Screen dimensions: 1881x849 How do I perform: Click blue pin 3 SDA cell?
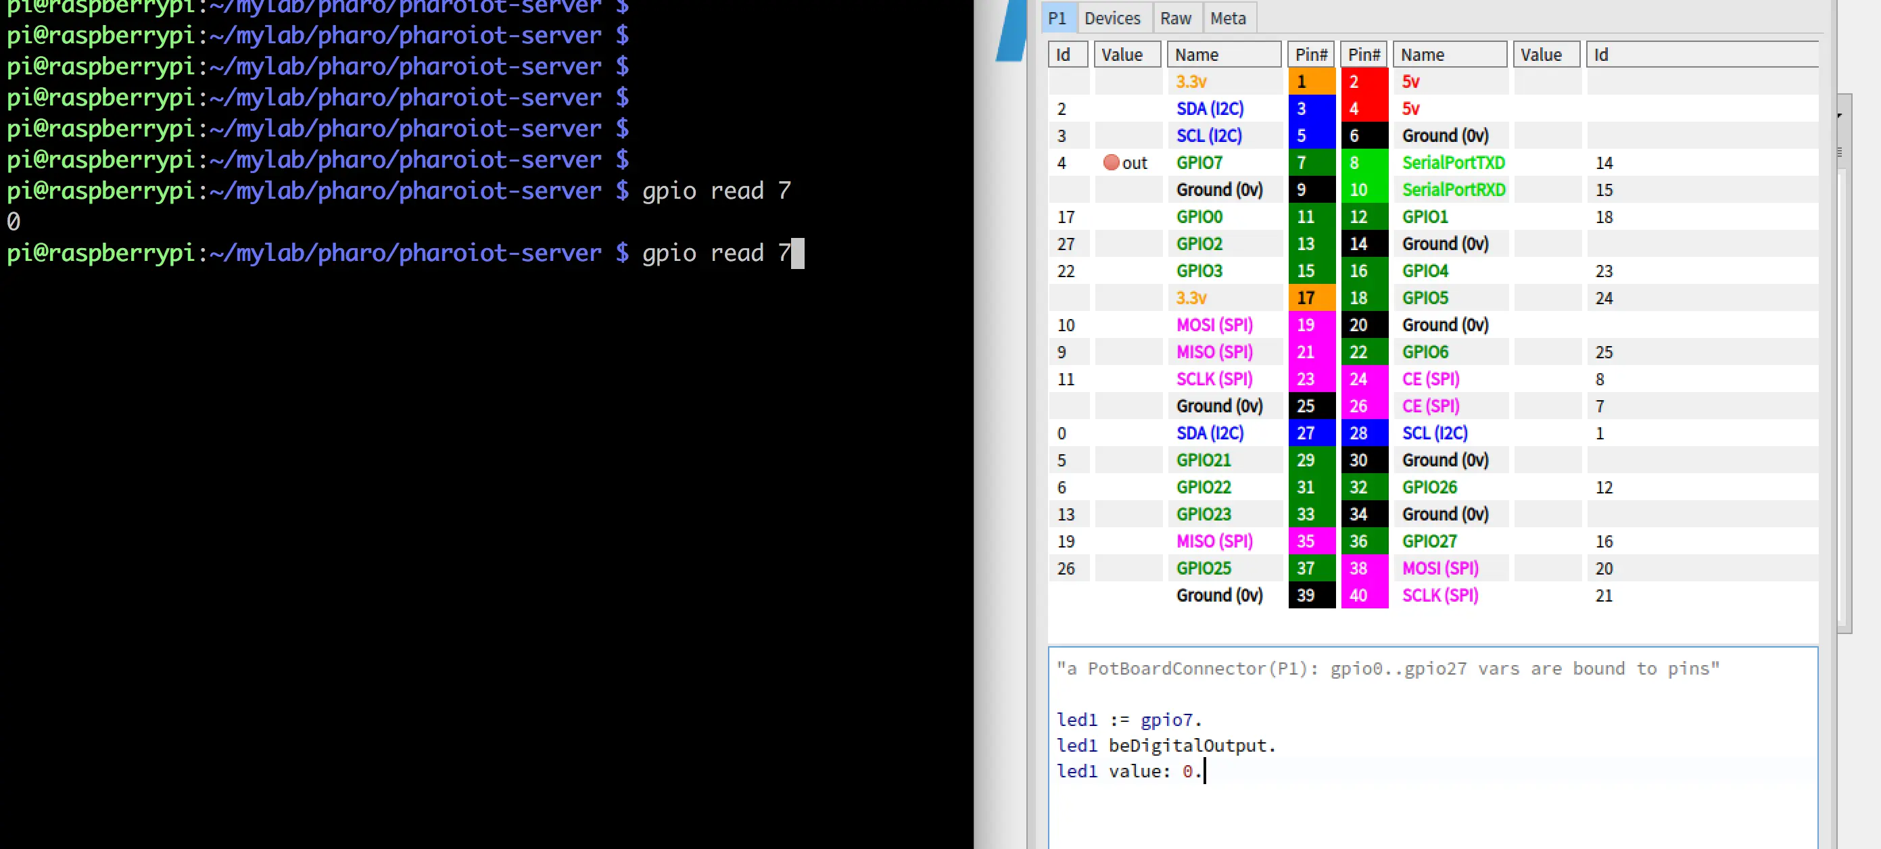pyautogui.click(x=1311, y=108)
